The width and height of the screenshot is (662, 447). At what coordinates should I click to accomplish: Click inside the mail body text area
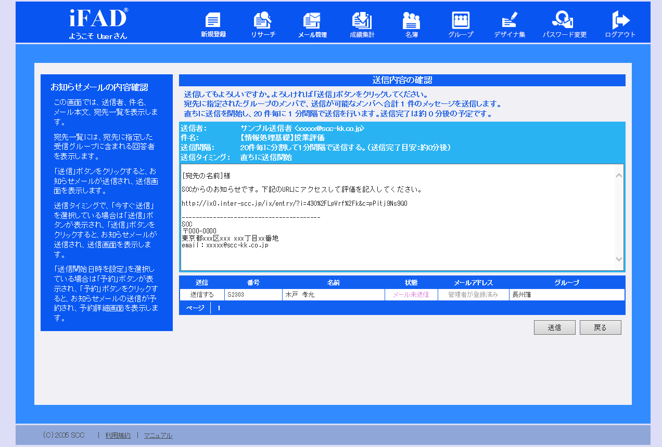point(397,217)
